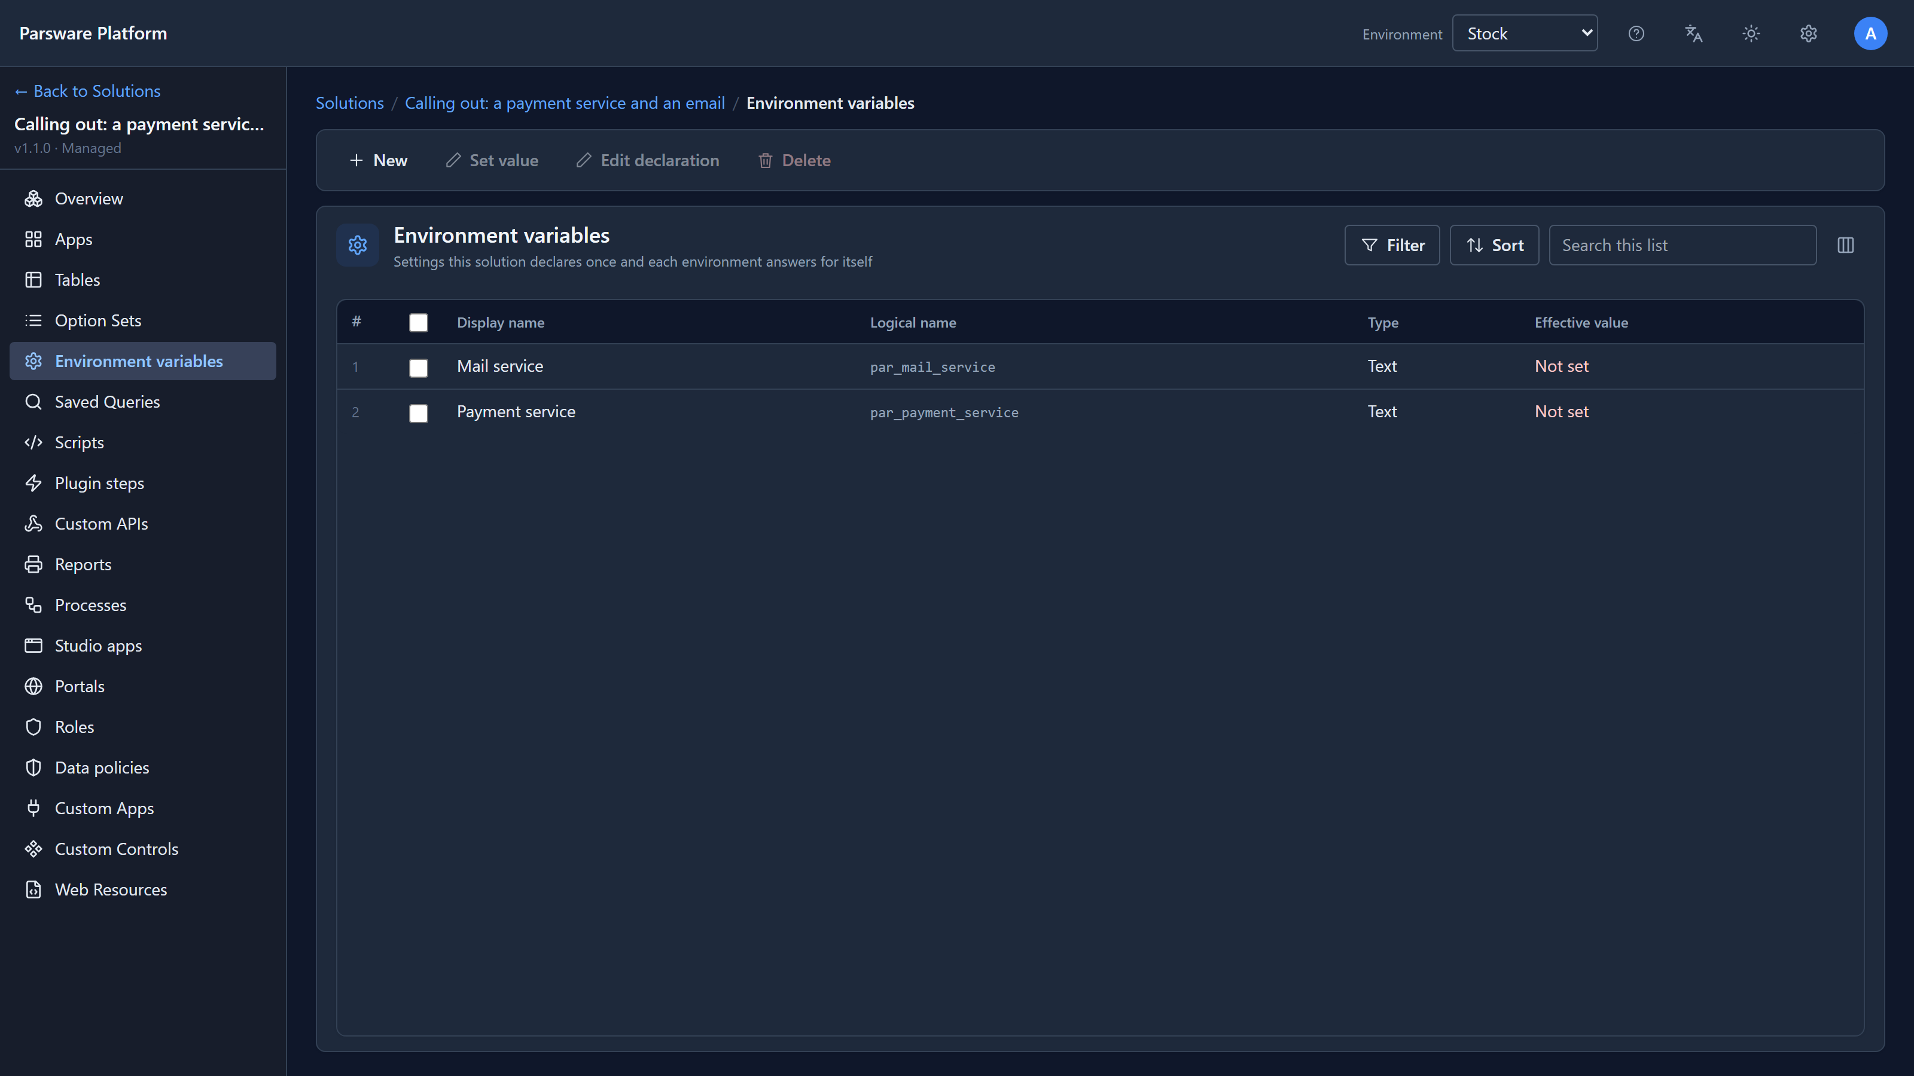
Task: Click the Set value button
Action: tap(492, 160)
